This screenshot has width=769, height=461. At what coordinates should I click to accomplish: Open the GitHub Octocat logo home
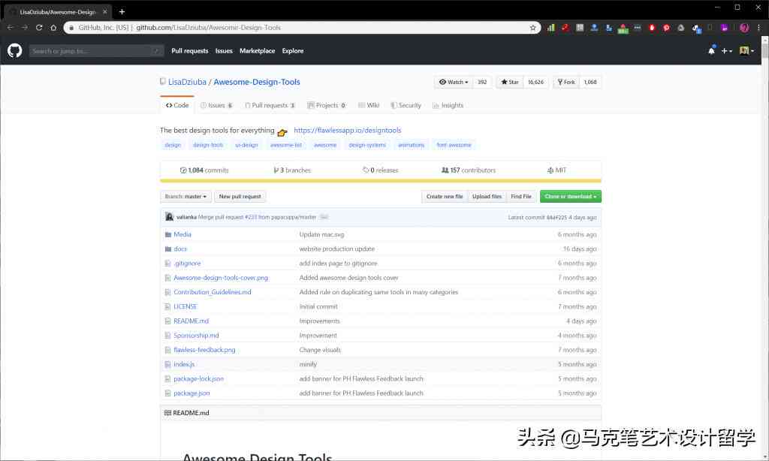pos(15,50)
